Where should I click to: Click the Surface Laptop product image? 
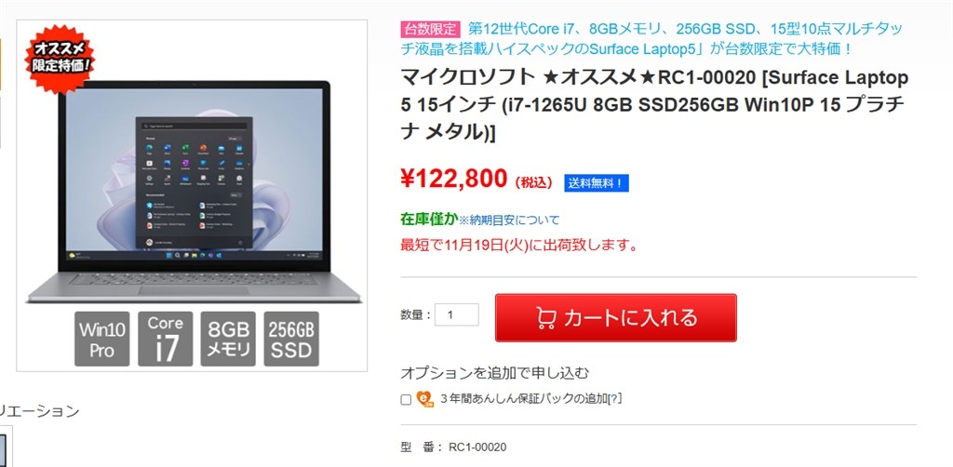pos(194,192)
